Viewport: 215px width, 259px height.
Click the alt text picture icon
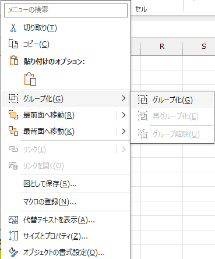(13, 220)
